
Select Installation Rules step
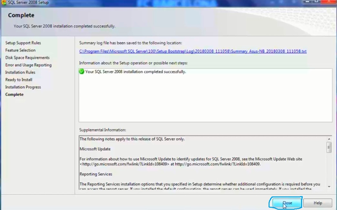[20, 72]
